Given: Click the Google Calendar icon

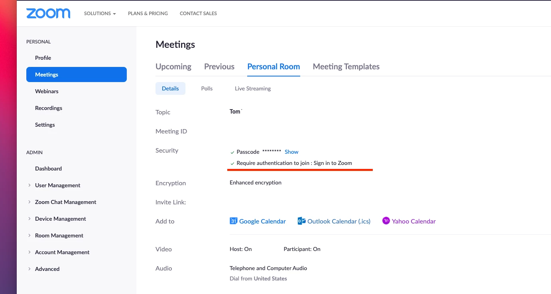Looking at the screenshot, I should point(234,221).
